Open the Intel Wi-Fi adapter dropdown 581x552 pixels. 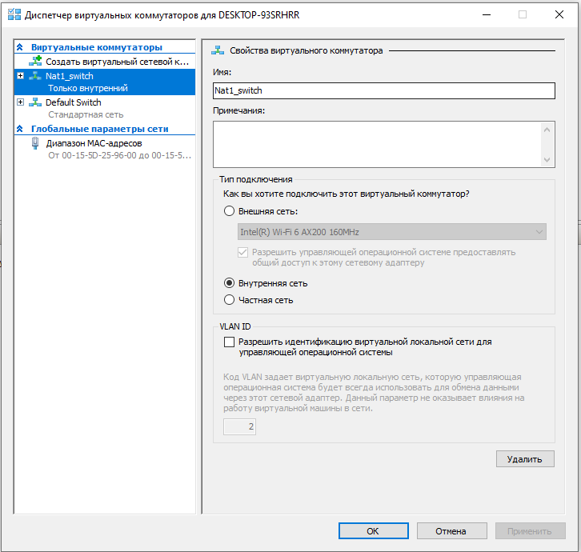point(392,232)
